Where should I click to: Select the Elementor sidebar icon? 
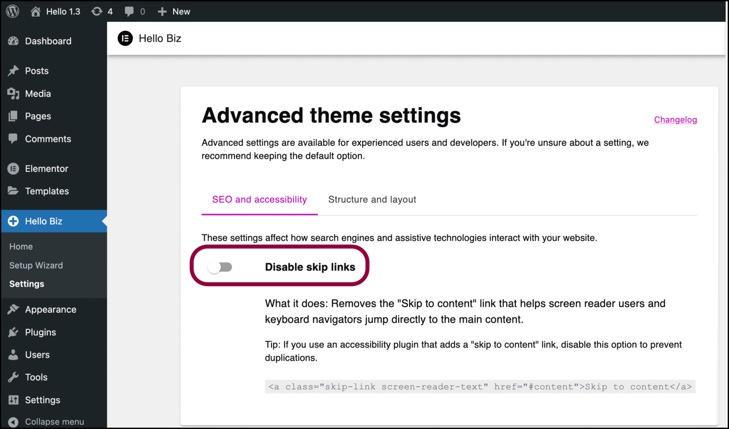point(14,168)
